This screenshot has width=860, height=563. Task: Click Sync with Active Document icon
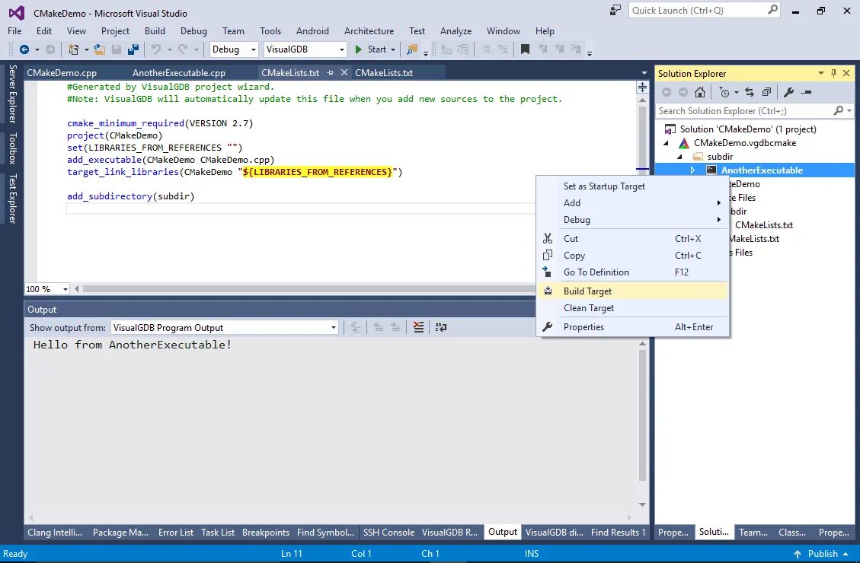tap(750, 92)
